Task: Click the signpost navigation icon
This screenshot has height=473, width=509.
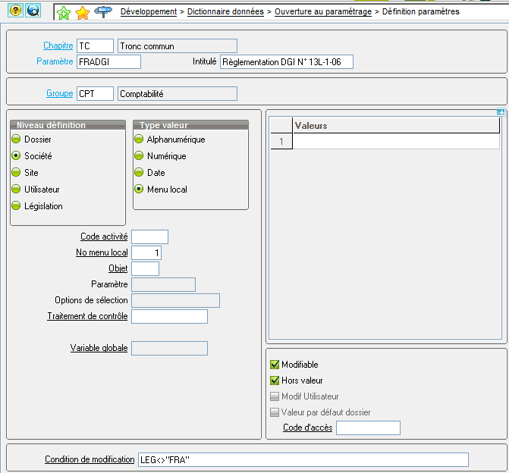Action: (x=103, y=12)
